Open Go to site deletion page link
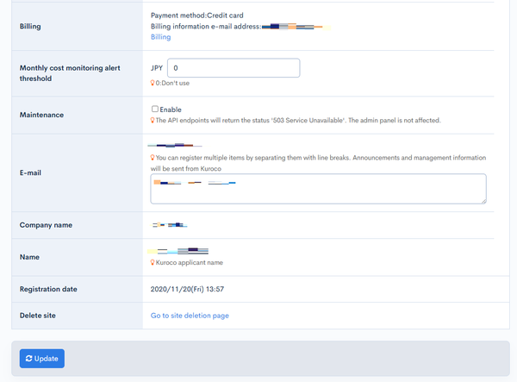The width and height of the screenshot is (517, 382). [x=190, y=316]
